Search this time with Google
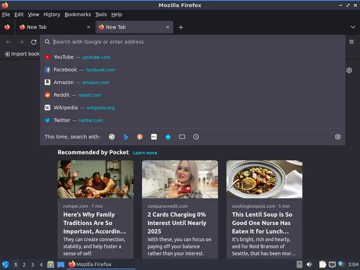360x270 pixels. [112, 137]
